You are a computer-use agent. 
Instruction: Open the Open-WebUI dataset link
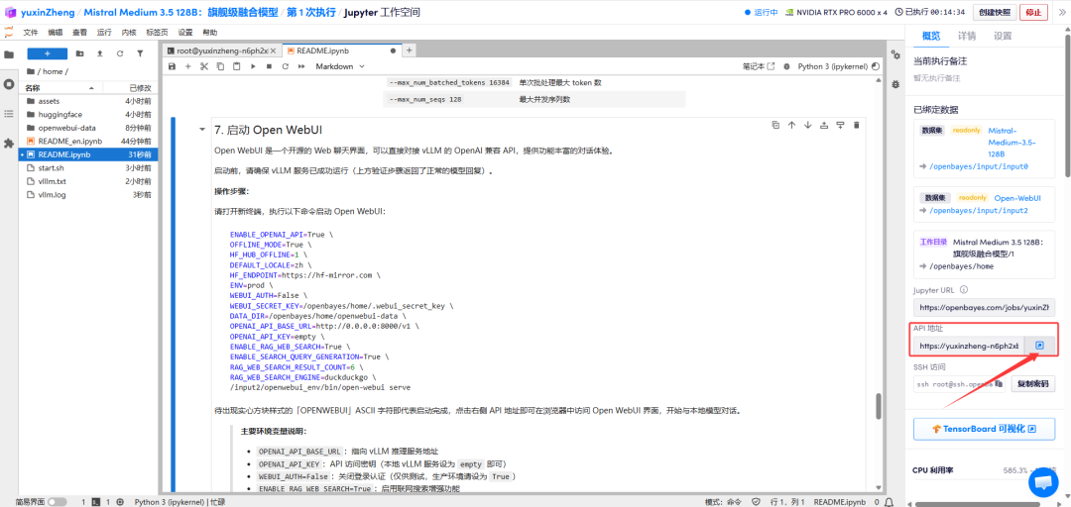[1017, 198]
